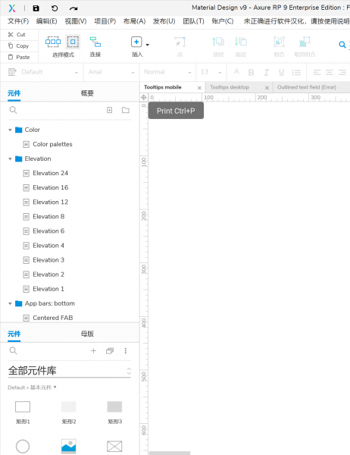Open the 账户(C) menu
This screenshot has height=455, width=350.
coord(223,21)
